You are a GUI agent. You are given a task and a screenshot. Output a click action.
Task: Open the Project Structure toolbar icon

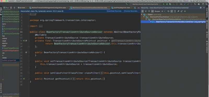point(199,4)
